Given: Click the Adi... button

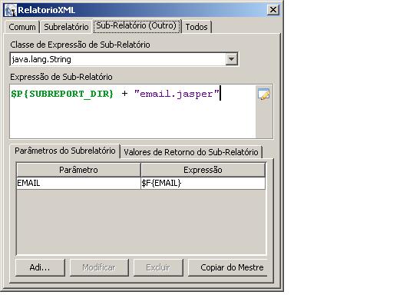Looking at the screenshot, I should point(40,267).
